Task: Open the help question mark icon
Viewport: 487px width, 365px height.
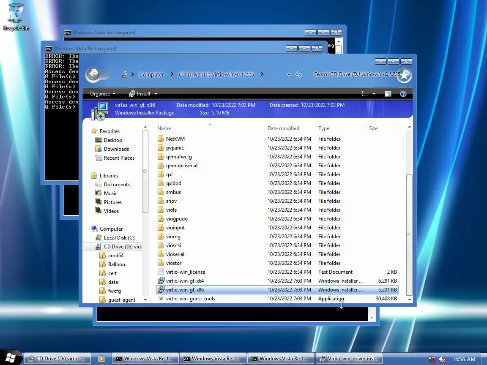Action: (x=403, y=94)
